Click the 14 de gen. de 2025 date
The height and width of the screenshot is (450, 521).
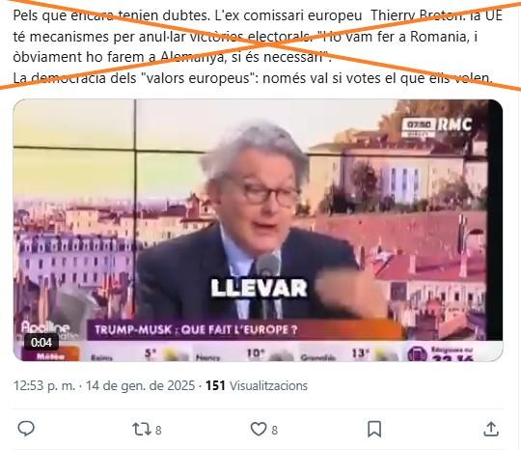140,386
